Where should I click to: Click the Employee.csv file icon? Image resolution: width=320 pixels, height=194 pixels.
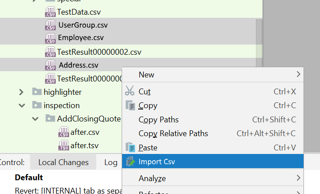coord(50,39)
